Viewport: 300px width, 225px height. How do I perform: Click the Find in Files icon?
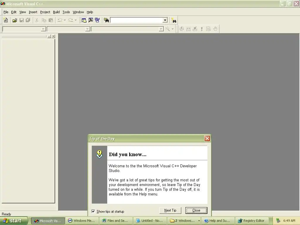[x=106, y=20]
